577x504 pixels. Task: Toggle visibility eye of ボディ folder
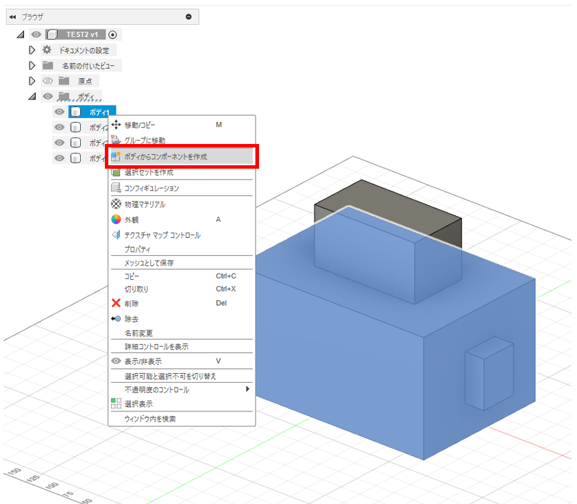click(48, 97)
